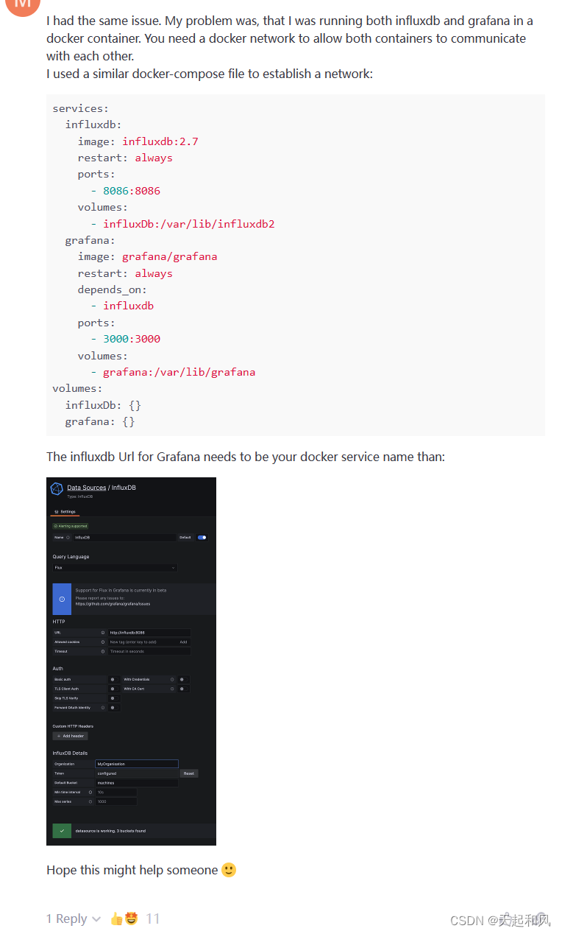Screen dimensions: 562x934
Task: Click the Max series field
Action: 116,801
